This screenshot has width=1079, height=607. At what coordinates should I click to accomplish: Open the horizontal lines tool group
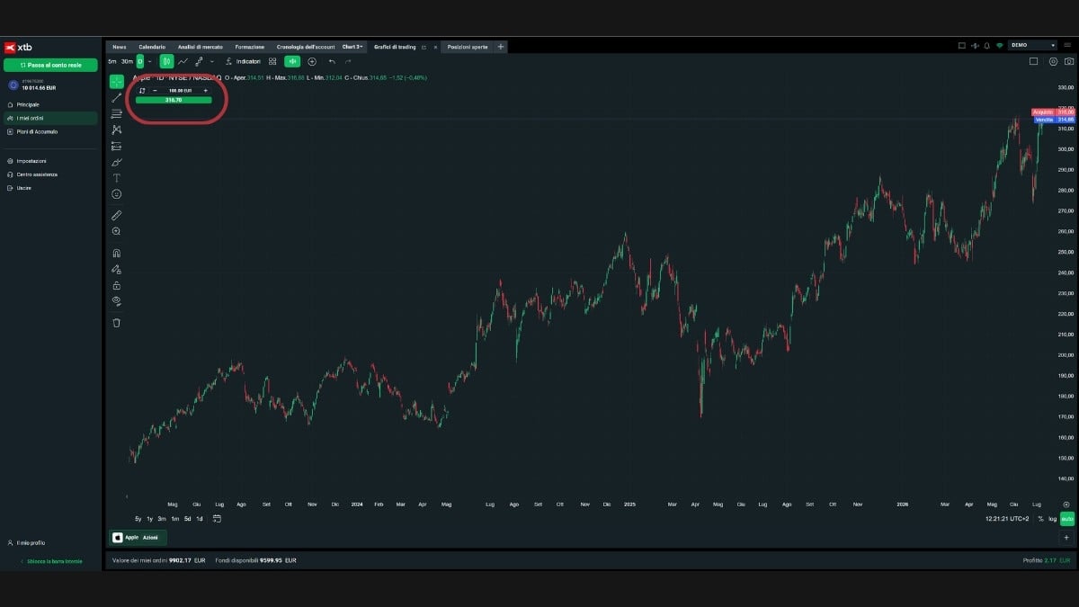(x=117, y=113)
